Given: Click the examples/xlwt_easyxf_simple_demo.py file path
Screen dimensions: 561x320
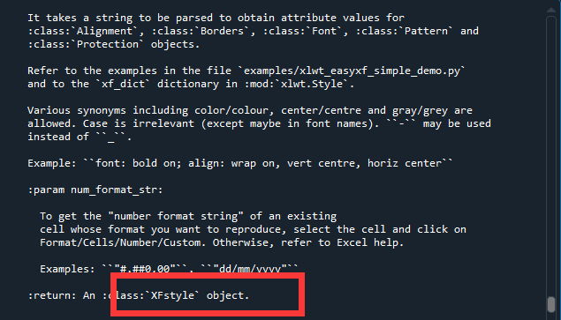Looking at the screenshot, I should [x=352, y=71].
